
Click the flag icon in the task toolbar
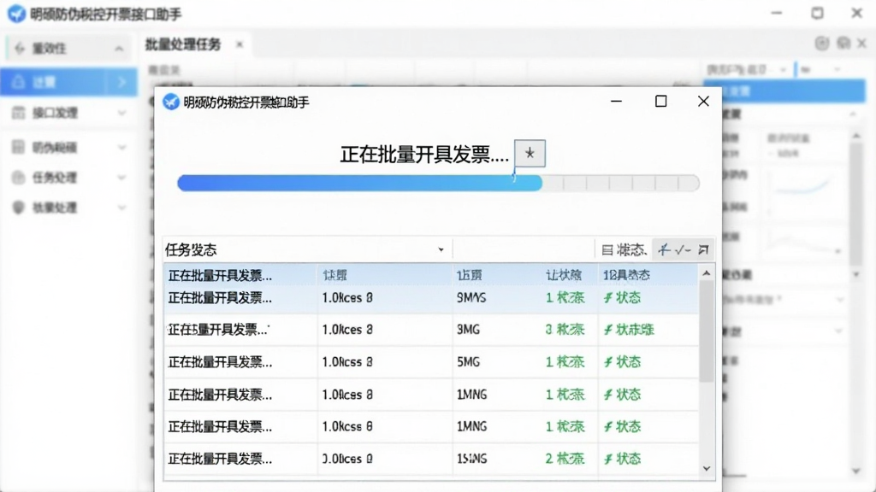703,250
